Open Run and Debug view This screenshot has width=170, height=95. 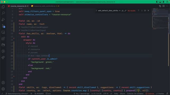point(3,20)
